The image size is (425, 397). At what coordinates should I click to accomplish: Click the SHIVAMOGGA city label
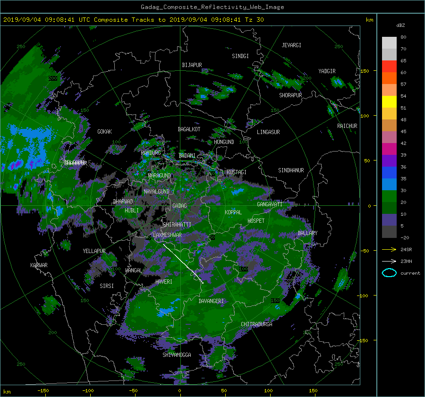click(177, 355)
